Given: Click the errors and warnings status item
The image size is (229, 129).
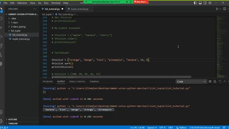Looking at the screenshot, I should pyautogui.click(x=4, y=128).
